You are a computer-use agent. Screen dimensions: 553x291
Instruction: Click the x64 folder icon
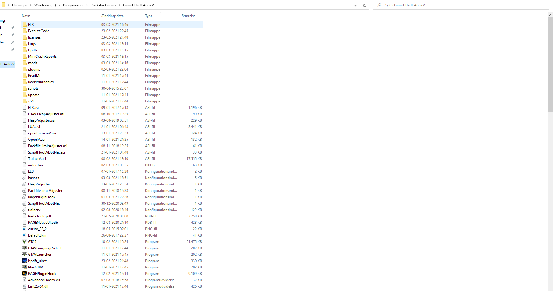(24, 101)
